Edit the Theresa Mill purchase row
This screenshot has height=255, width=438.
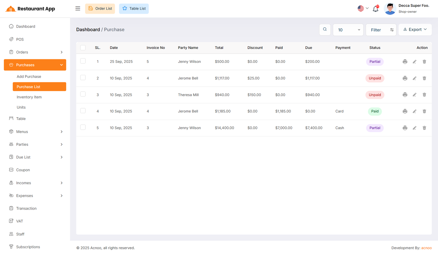point(414,95)
